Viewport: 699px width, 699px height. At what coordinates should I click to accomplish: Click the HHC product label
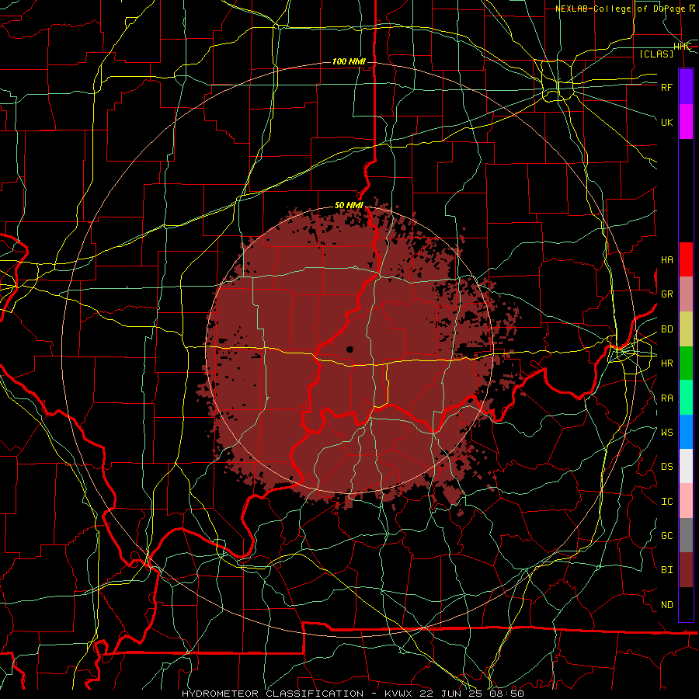pyautogui.click(x=682, y=47)
